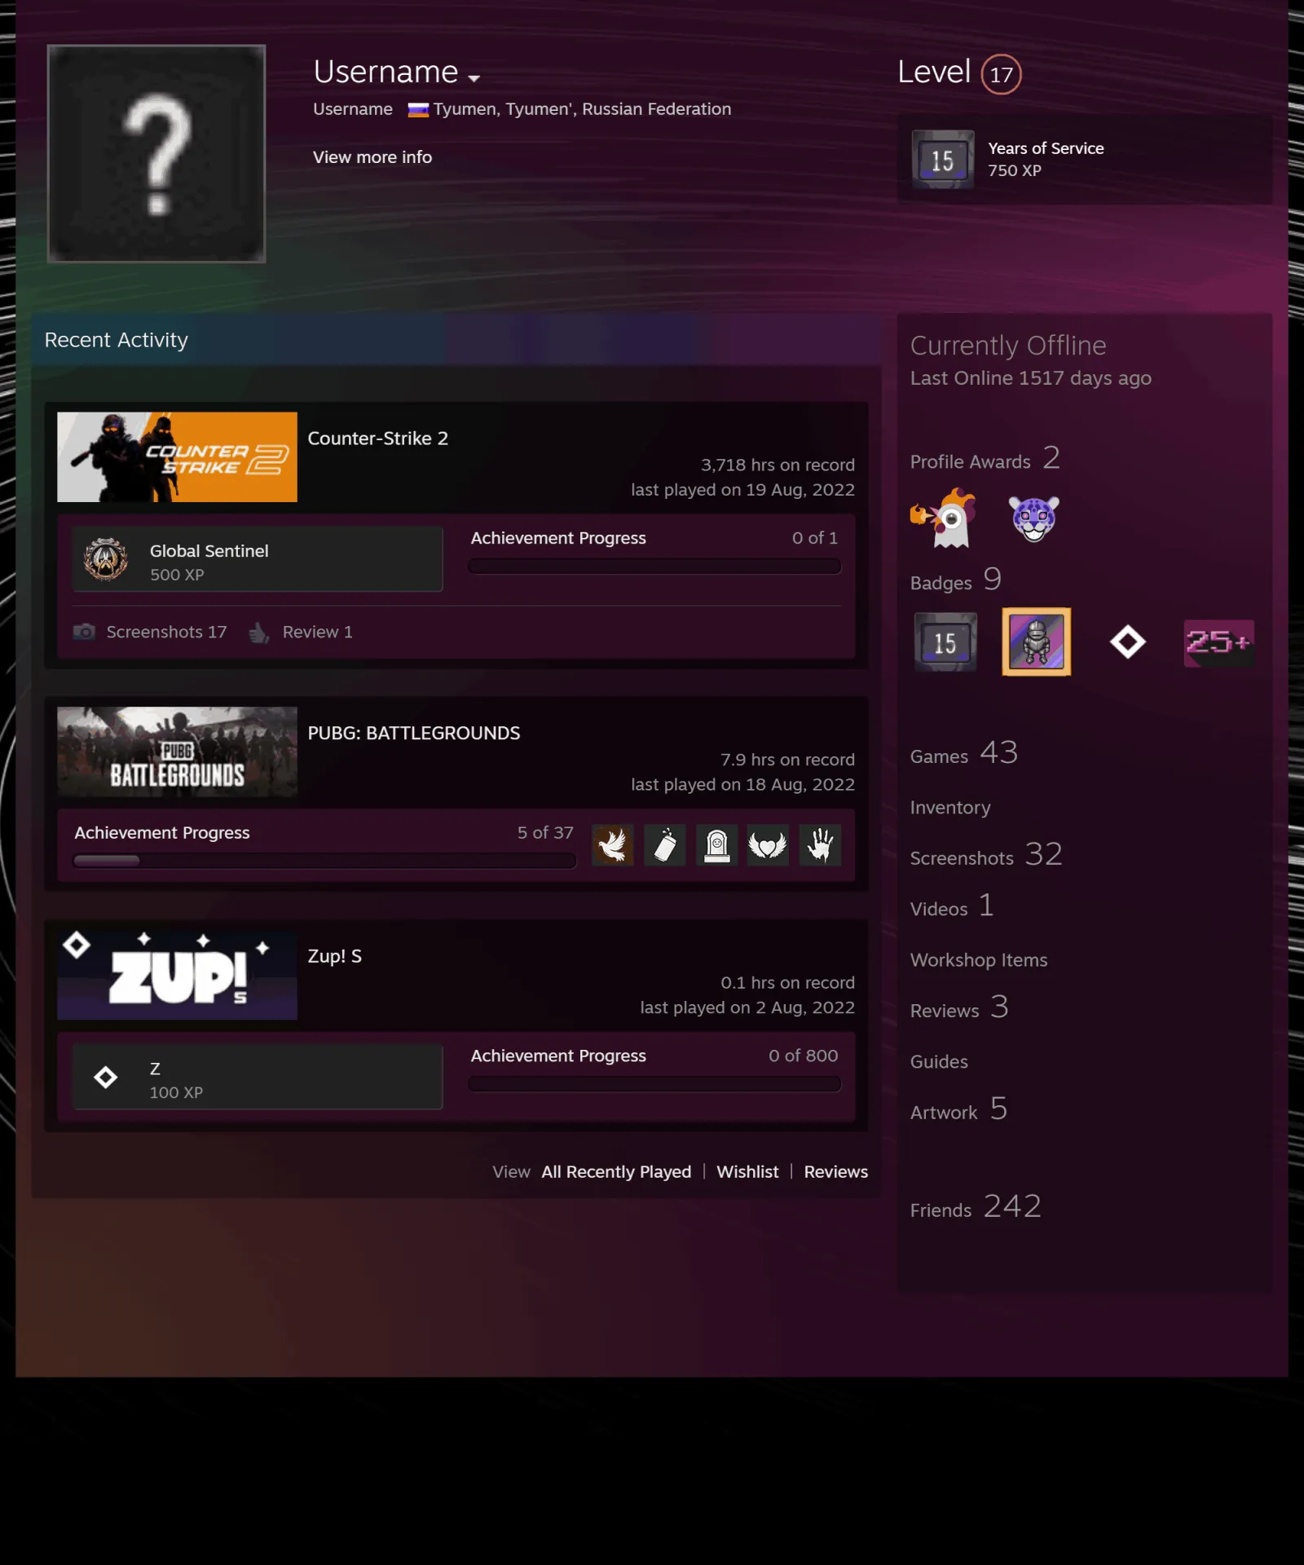Open the Z badge diamond icon

[106, 1078]
